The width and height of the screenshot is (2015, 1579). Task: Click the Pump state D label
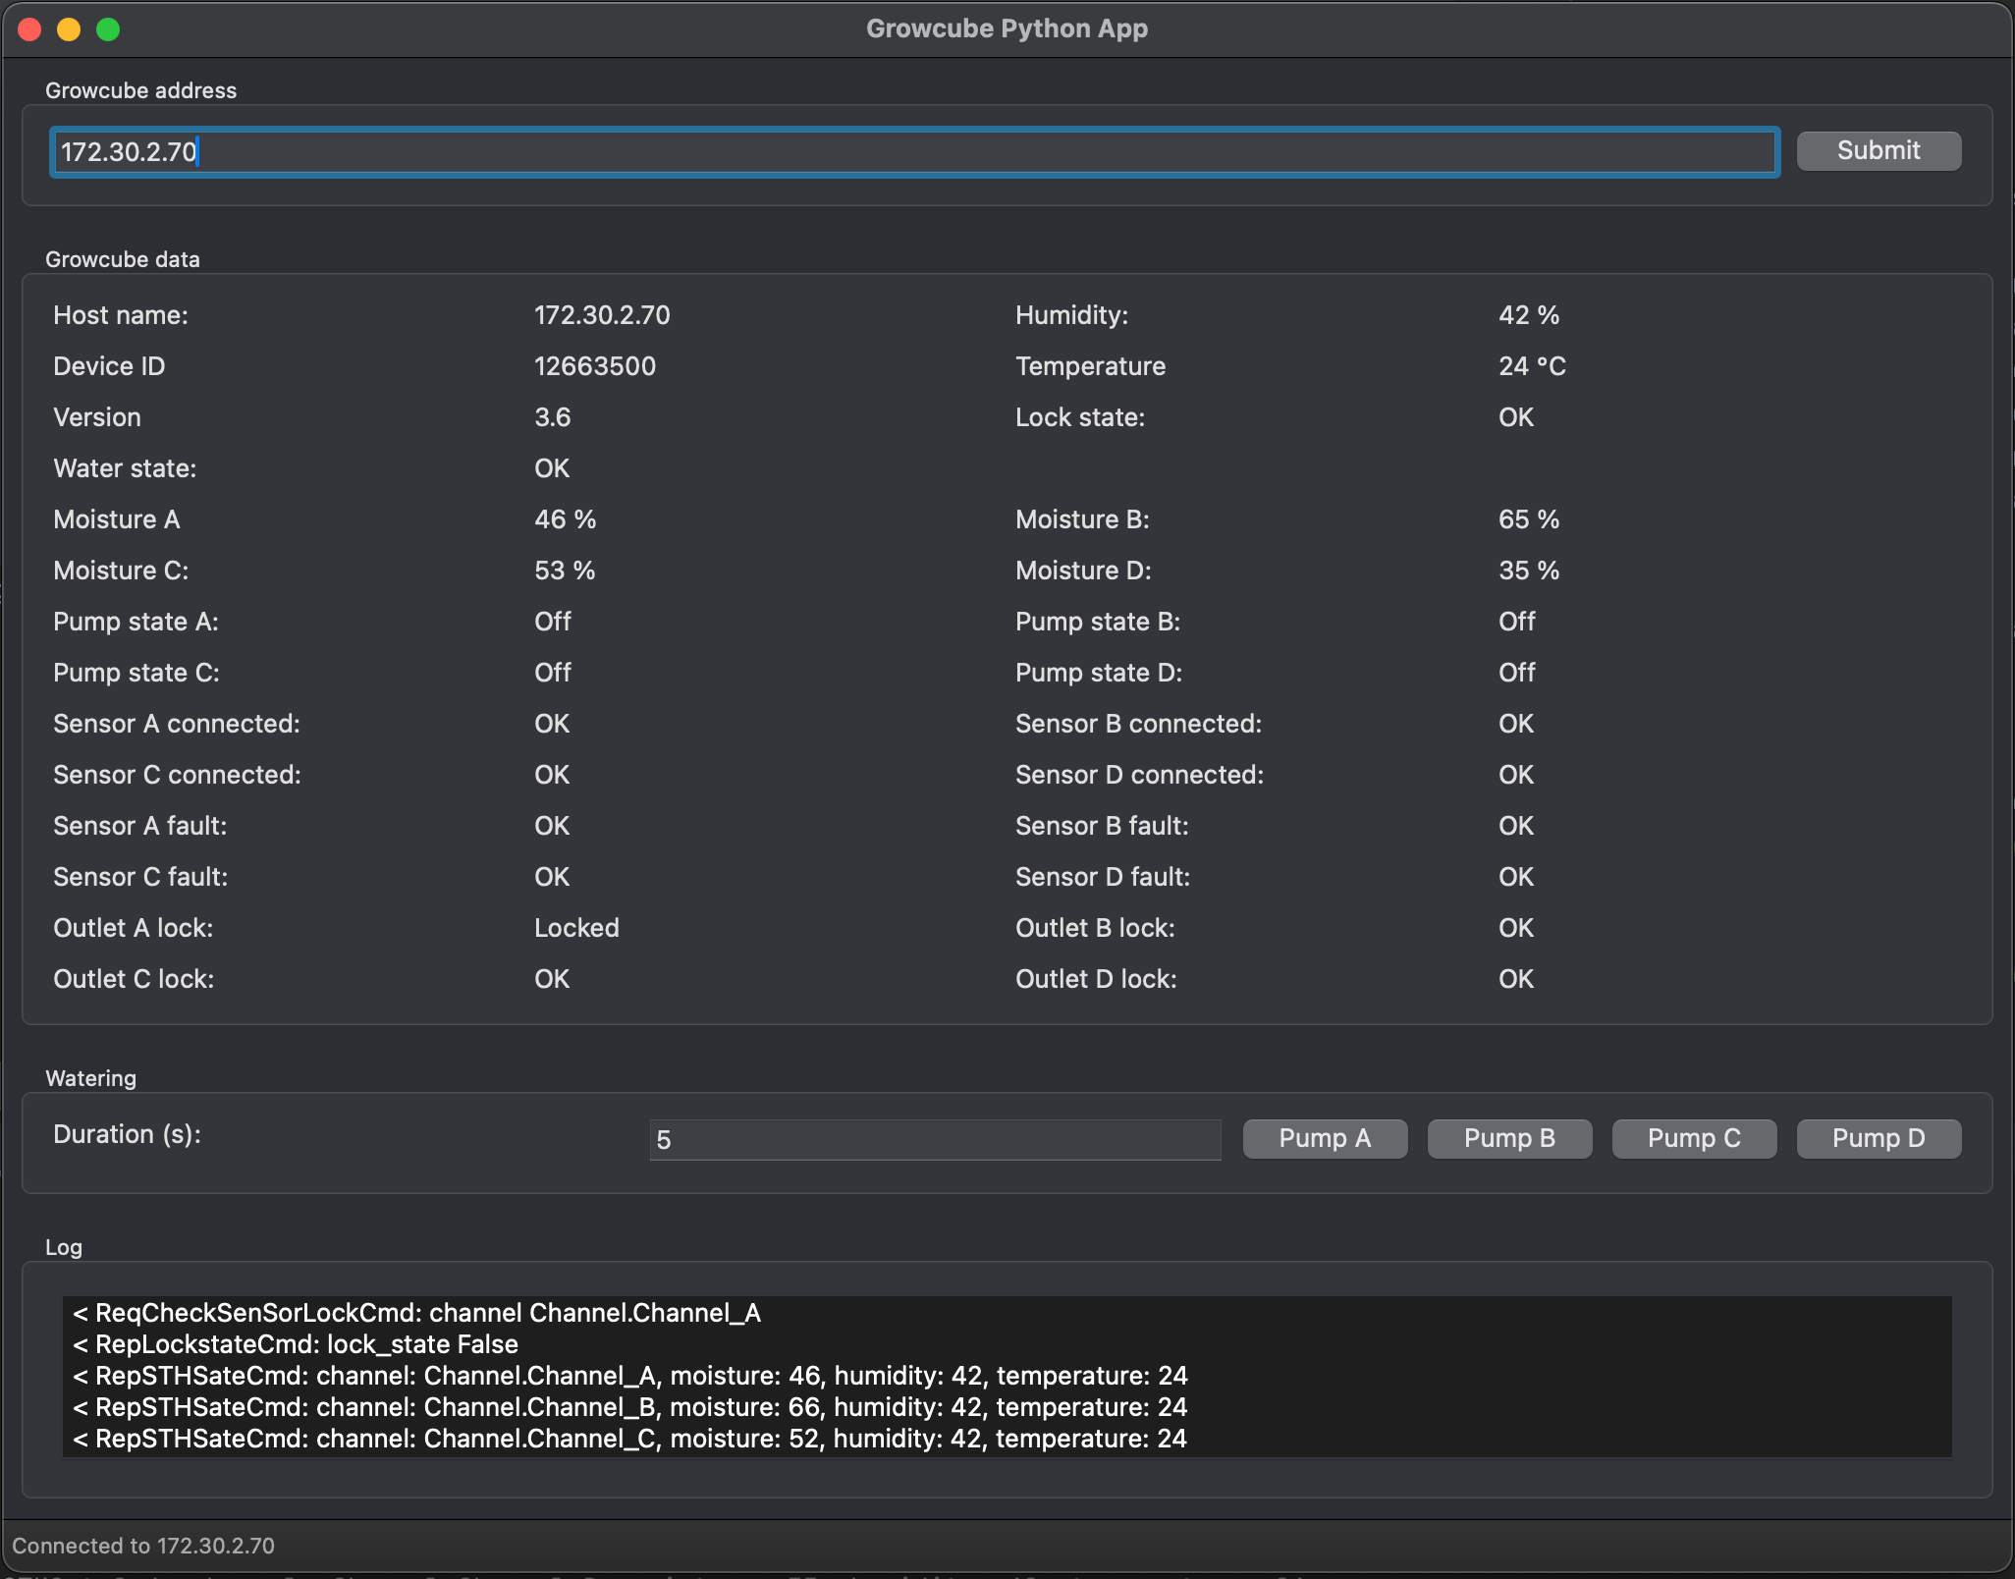coord(1099,673)
